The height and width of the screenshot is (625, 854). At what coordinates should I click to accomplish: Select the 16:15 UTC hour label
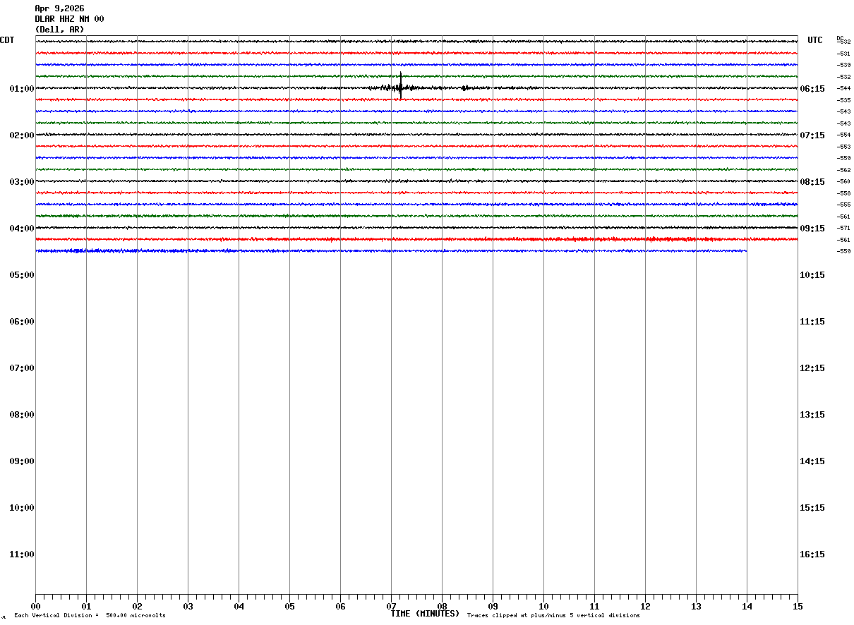point(812,554)
